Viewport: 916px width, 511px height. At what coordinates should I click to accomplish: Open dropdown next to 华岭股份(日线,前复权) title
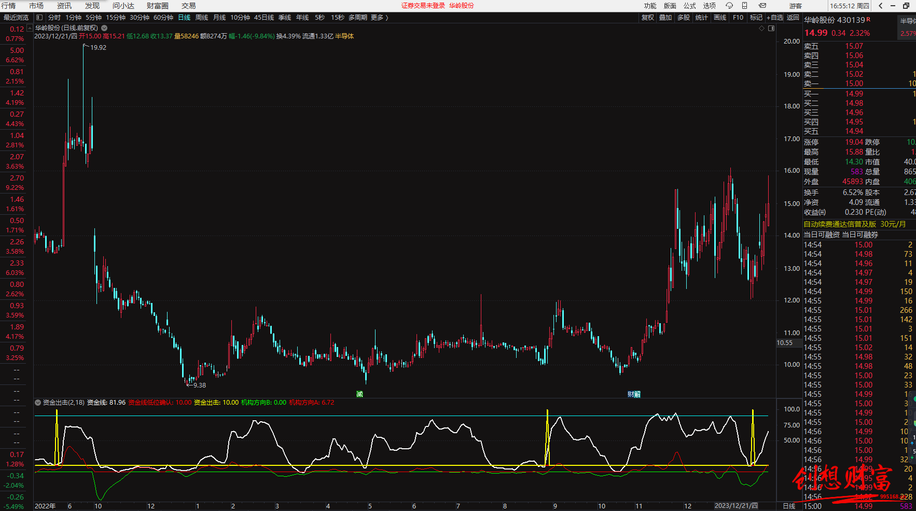(x=104, y=28)
